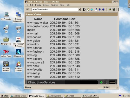Image resolution: width=130 pixels, height=98 pixels.
Task: Switch to WILLIEG.BMP taskbar button
Action: [x=90, y=96]
